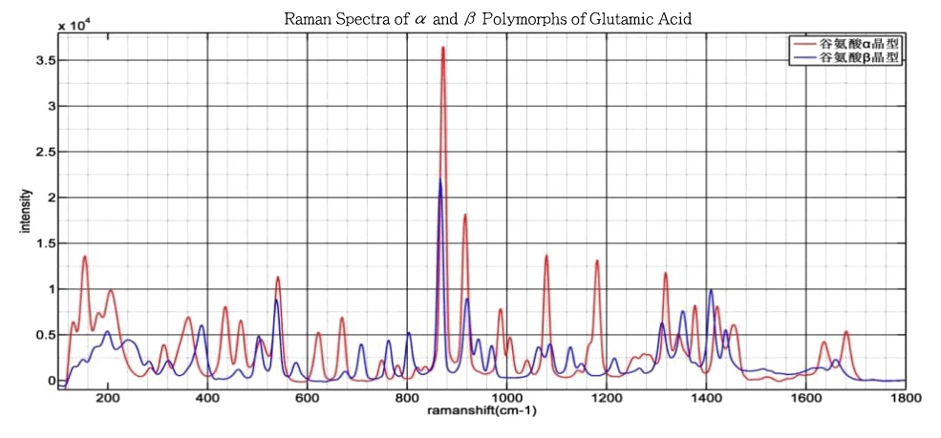Image resolution: width=941 pixels, height=438 pixels.
Task: Click the 400 tick on x-axis
Action: (207, 397)
